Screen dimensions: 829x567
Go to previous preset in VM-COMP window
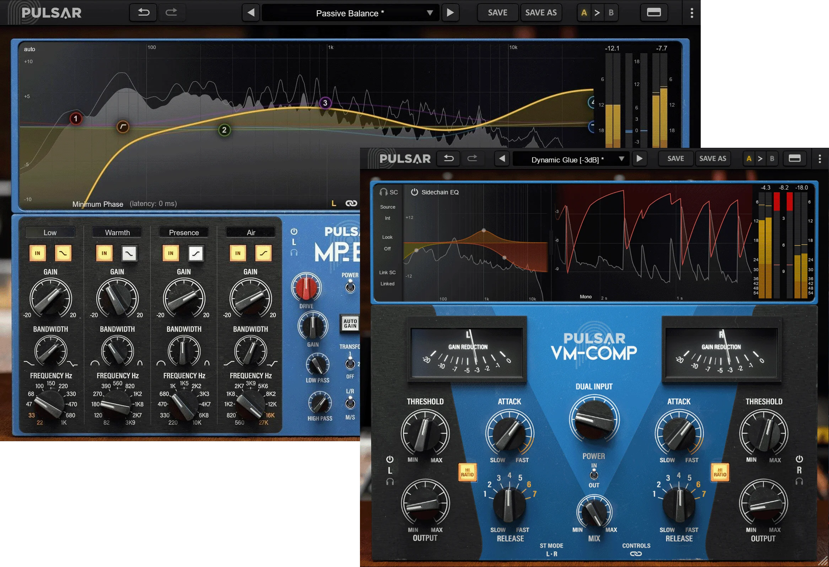coord(502,158)
